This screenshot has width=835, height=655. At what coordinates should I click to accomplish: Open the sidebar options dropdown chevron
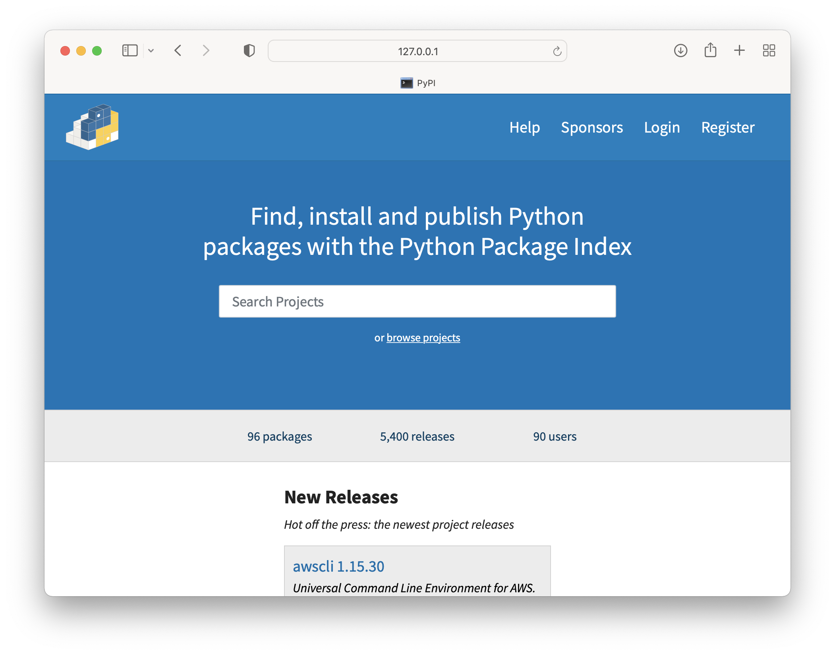151,51
